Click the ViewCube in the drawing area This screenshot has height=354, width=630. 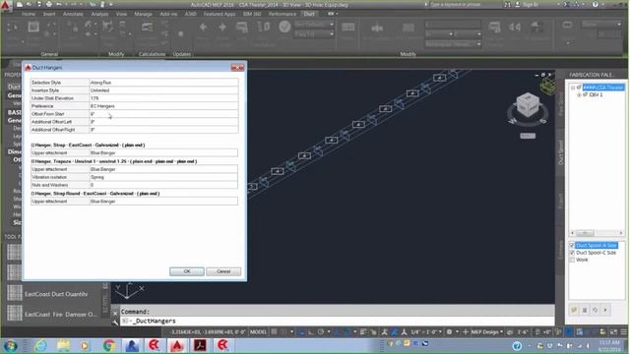528,105
